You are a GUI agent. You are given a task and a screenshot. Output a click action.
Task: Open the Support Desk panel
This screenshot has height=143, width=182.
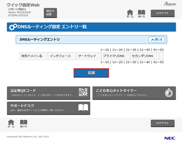pyautogui.click(x=48, y=108)
